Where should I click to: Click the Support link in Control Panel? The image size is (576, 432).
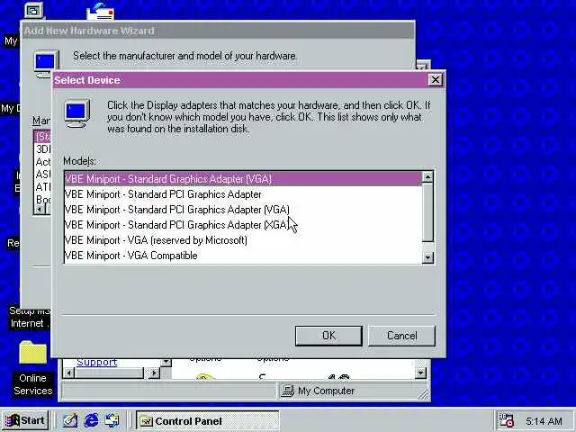[x=96, y=362]
